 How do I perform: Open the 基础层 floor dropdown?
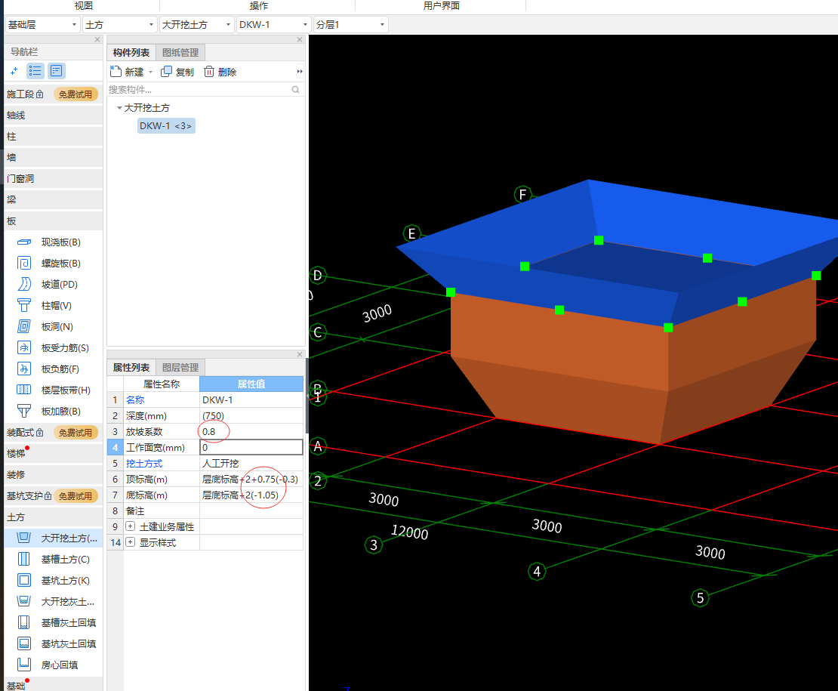pos(43,25)
